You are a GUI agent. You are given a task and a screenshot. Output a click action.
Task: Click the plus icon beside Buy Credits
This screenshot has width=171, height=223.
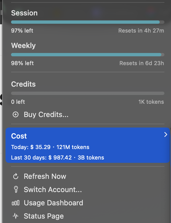[16, 115]
